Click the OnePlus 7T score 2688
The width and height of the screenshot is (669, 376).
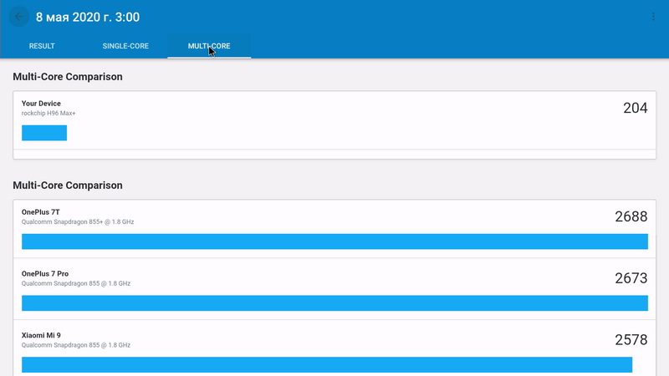[x=631, y=216]
